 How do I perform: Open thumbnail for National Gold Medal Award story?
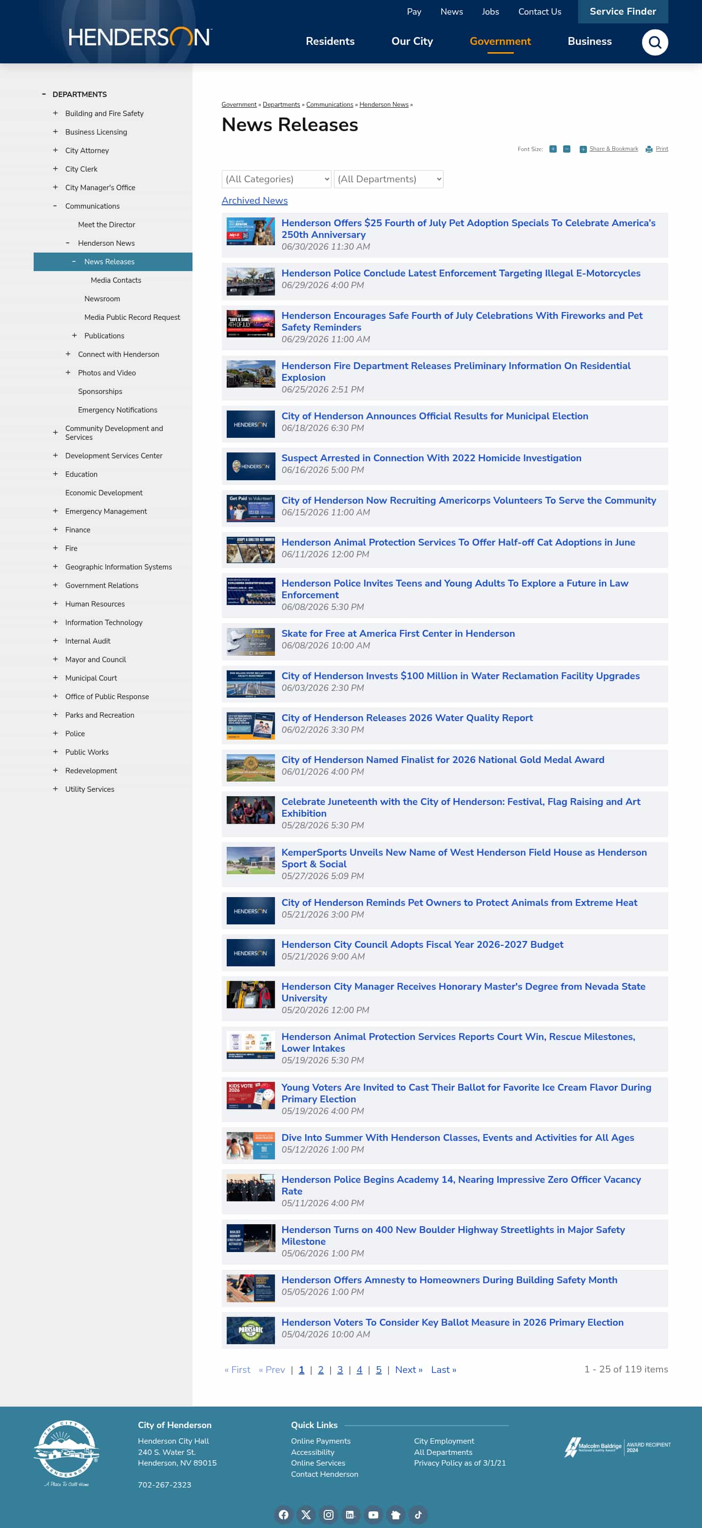pos(250,768)
